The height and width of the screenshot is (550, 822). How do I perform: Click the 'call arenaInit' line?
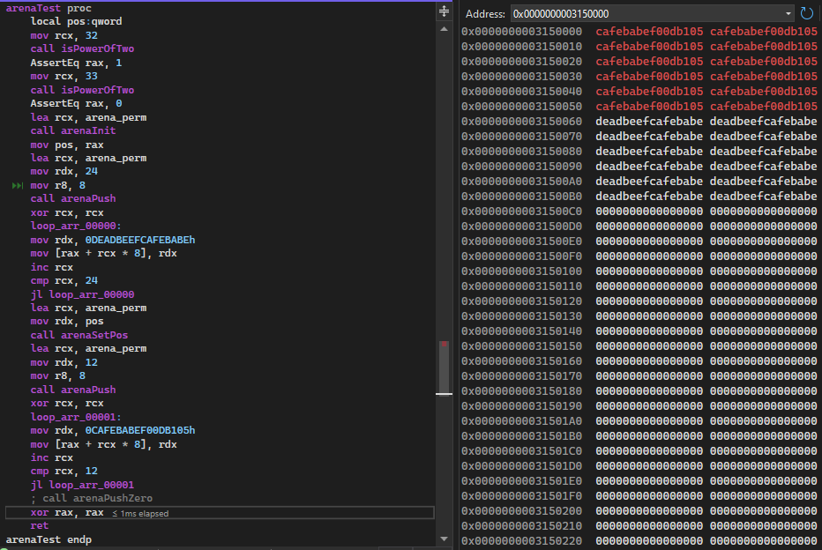[73, 130]
